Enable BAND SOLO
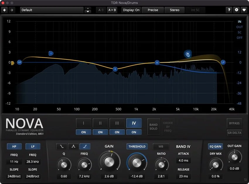249x184 pixels. coord(154,127)
